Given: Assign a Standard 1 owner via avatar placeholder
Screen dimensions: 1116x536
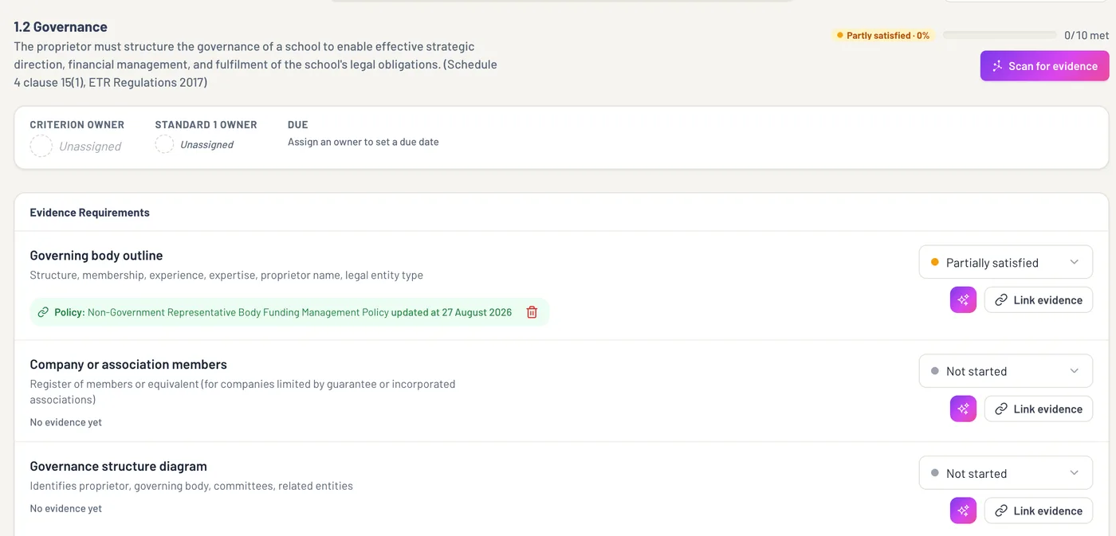Looking at the screenshot, I should click(x=164, y=144).
